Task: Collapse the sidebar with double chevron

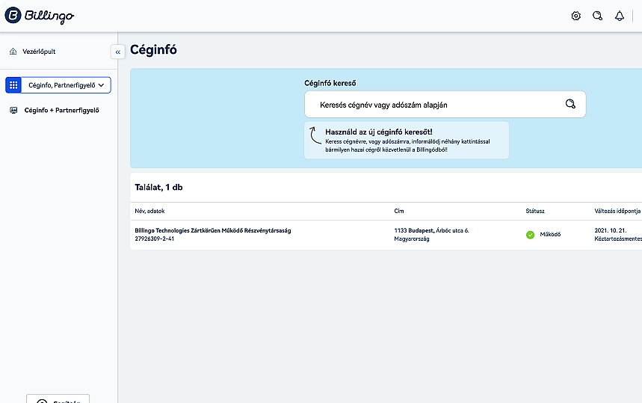Action: click(x=118, y=52)
